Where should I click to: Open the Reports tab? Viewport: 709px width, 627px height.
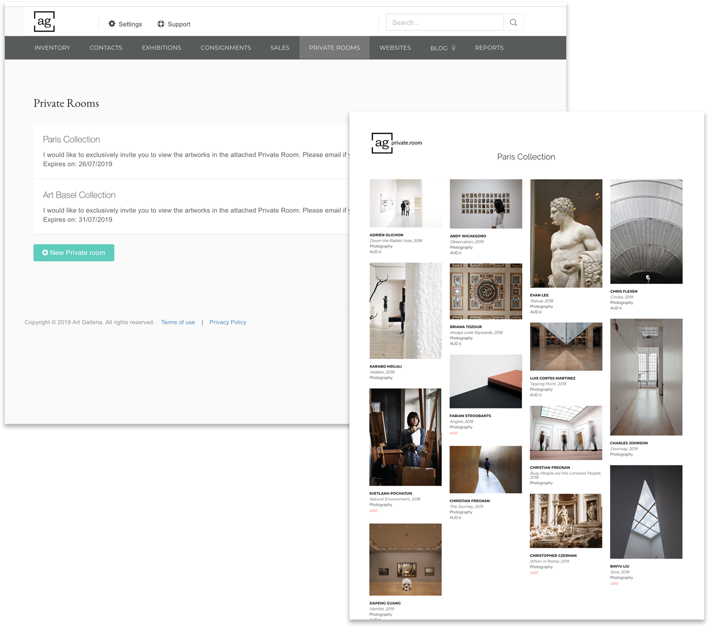[x=489, y=47]
